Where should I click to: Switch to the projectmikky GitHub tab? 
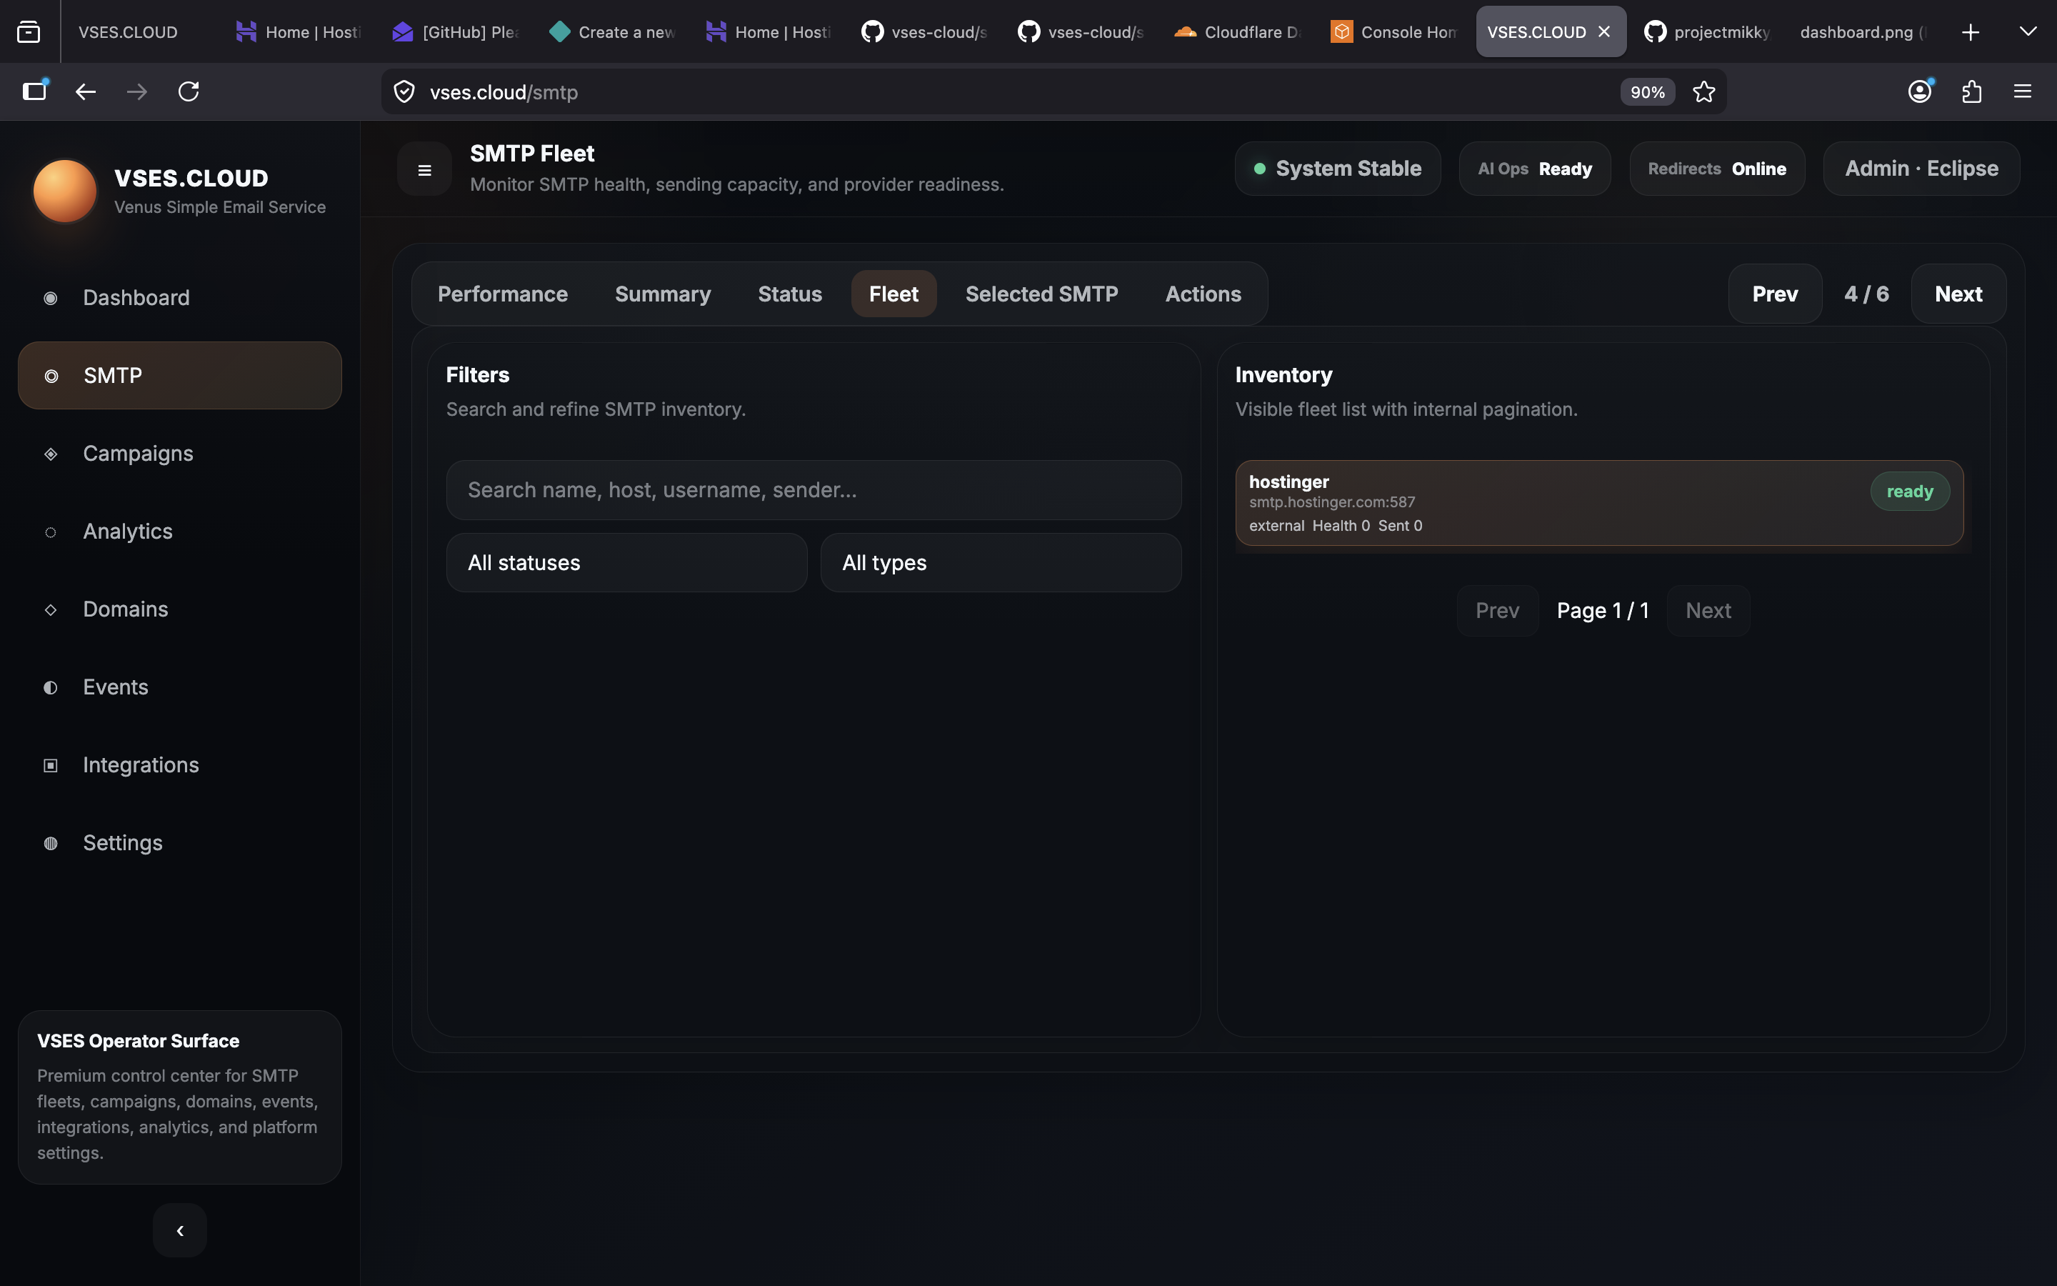[1708, 32]
